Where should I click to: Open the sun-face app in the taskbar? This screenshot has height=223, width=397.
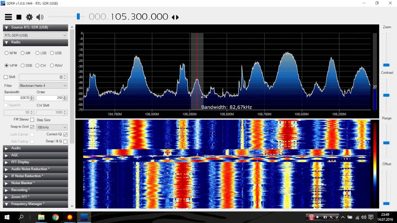[70, 217]
